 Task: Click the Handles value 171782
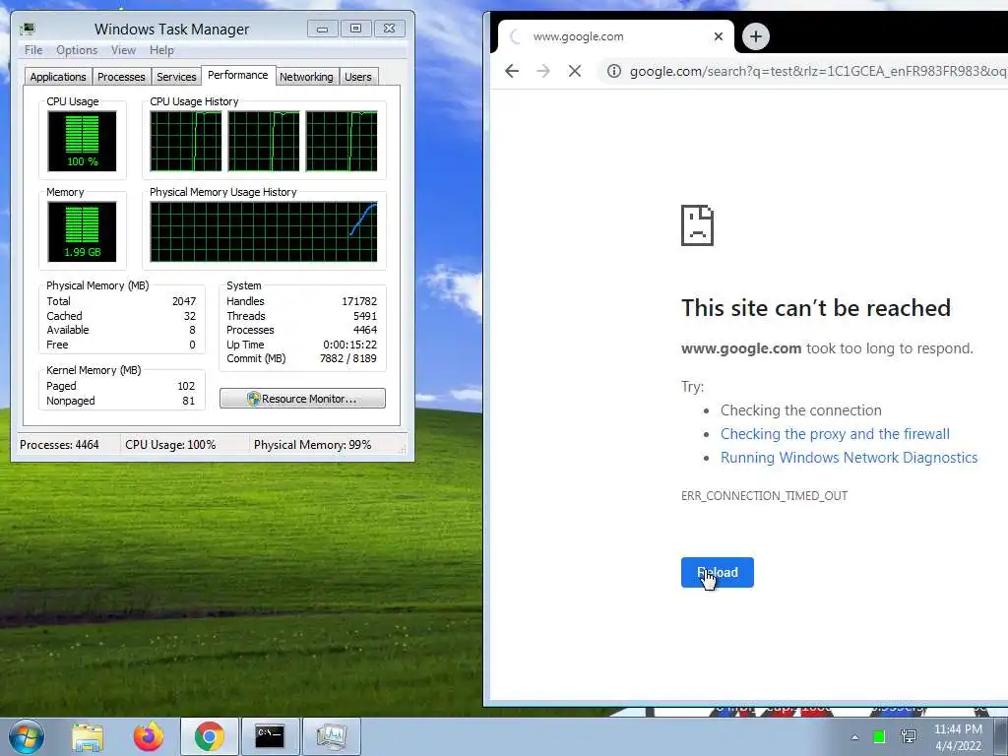click(x=358, y=301)
